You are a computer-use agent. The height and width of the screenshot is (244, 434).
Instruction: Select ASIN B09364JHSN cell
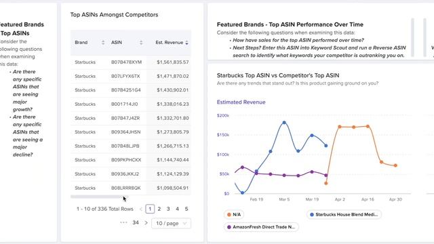click(x=126, y=132)
